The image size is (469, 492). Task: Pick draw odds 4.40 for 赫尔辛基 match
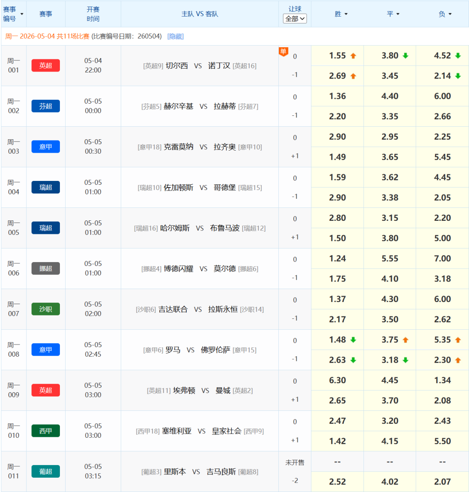[x=390, y=96]
